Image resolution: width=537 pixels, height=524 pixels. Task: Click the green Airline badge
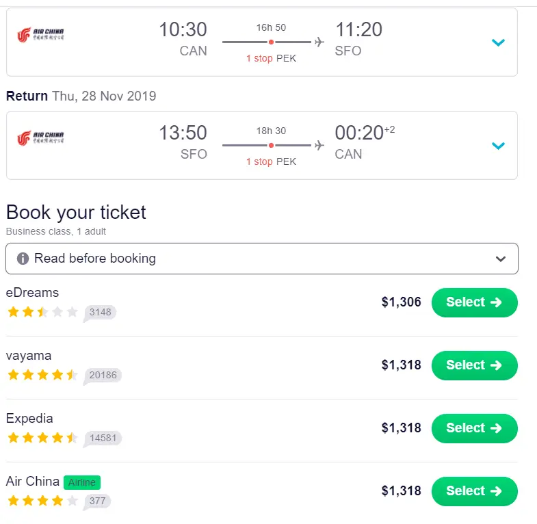pos(82,482)
